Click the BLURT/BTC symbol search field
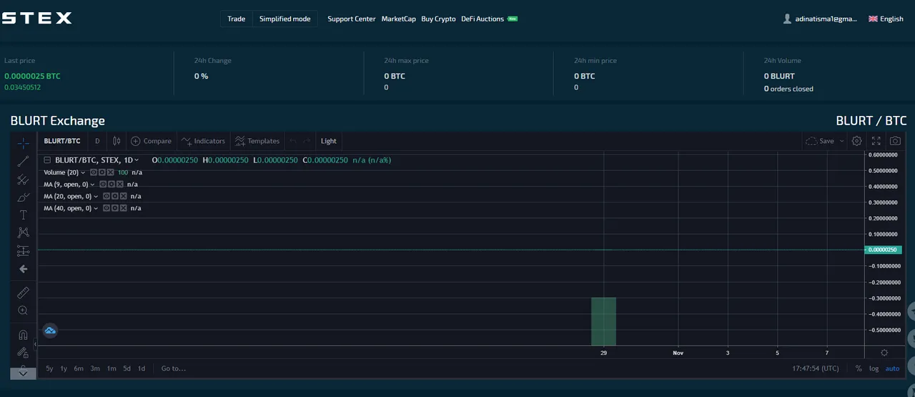This screenshot has width=915, height=397. pyautogui.click(x=62, y=141)
